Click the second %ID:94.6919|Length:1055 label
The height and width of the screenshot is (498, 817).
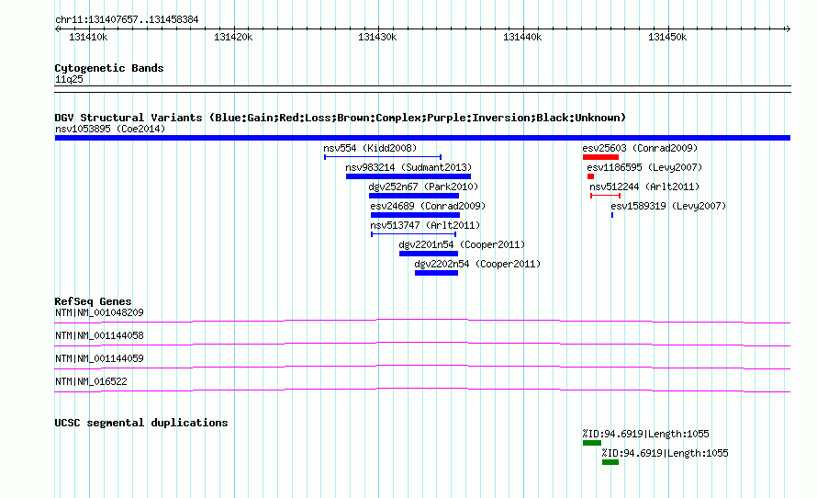tap(665, 453)
